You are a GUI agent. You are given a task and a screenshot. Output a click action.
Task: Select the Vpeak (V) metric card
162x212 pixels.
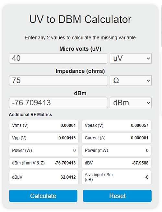(117, 125)
